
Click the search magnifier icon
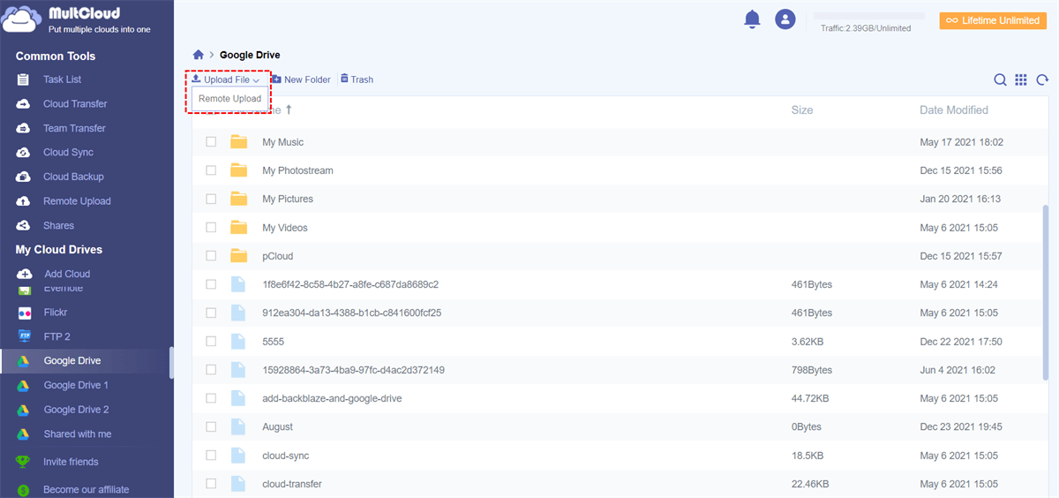pyautogui.click(x=1000, y=79)
